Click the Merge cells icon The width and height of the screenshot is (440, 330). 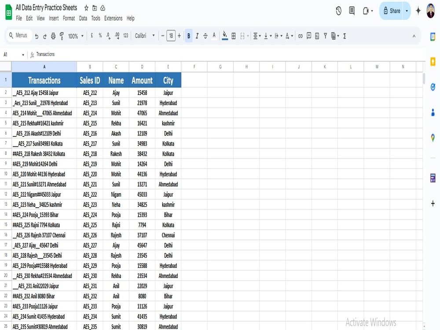click(x=242, y=36)
